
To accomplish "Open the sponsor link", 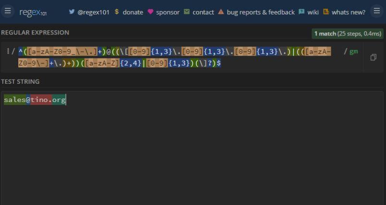I will pos(168,12).
